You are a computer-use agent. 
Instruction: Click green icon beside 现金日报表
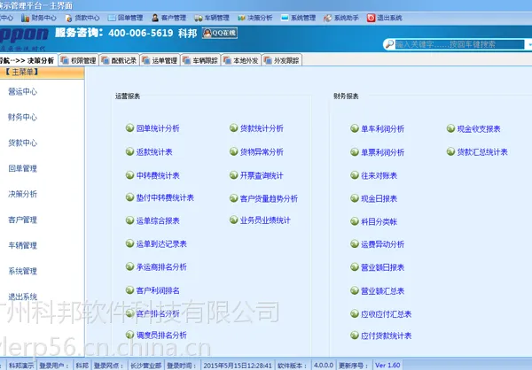(355, 198)
